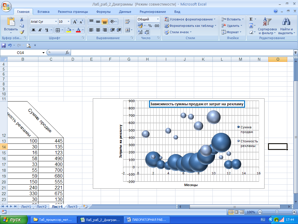Screen dimensions: 298x224
Task: Apply percent style format
Action: tap(150, 26)
